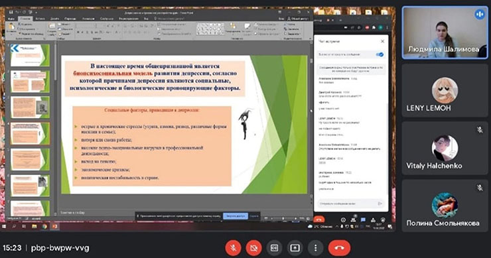491x258 pixels.
Task: Click the send message arrow in chat
Action: point(380,204)
